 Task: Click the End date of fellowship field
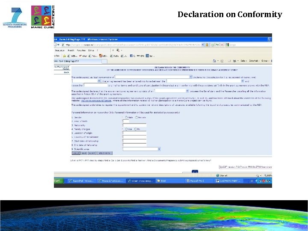coord(135,145)
